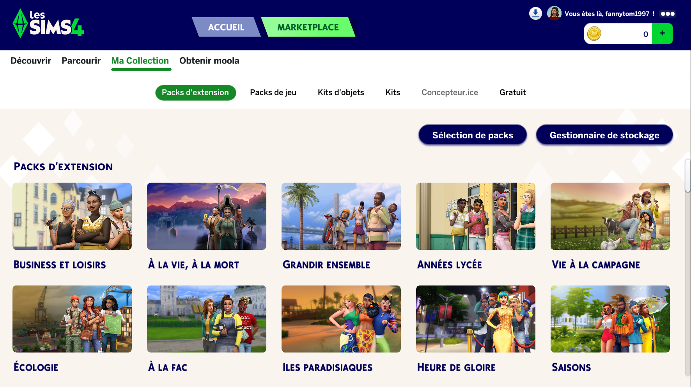Screen dimensions: 691x387
Task: Filter by Packs de jeu
Action: tap(273, 92)
